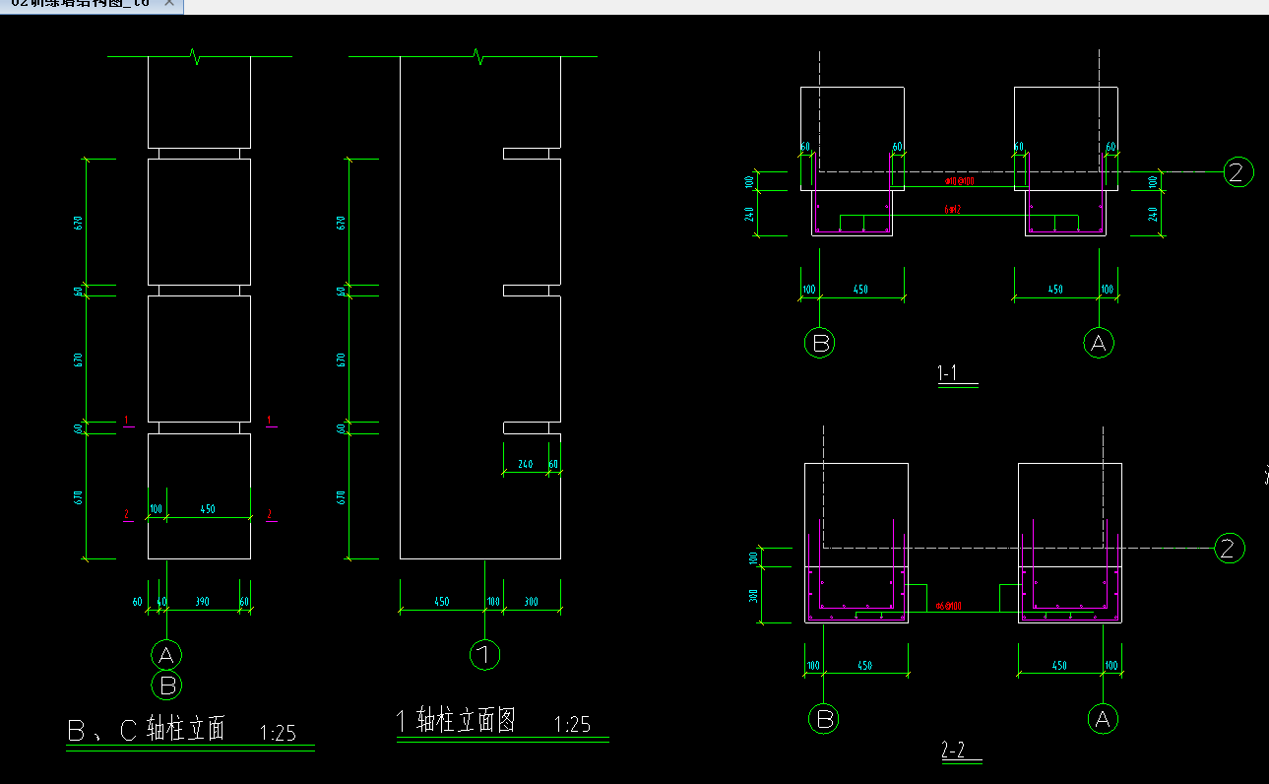Select the red Φ10@100 rebar annotation
This screenshot has width=1269, height=784.
coord(960,182)
